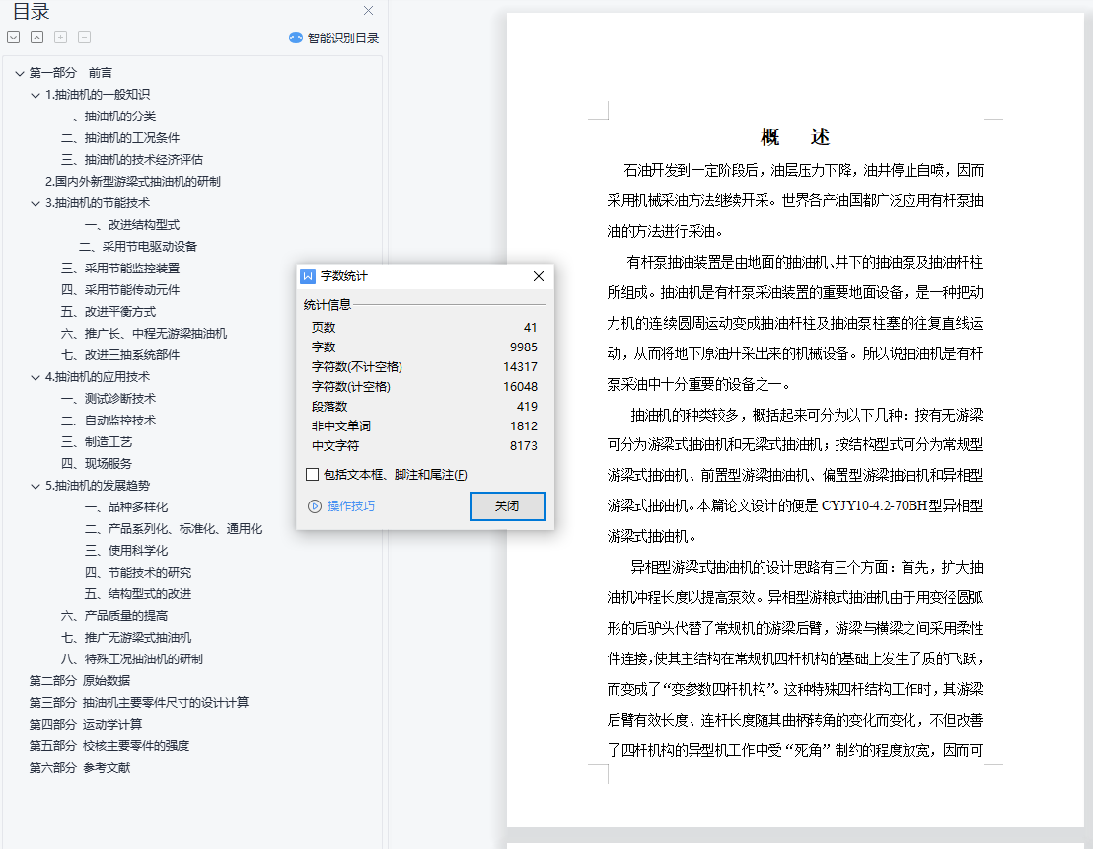Collapse 5.抽油机的发展趋势 node
This screenshot has height=849, width=1093.
(35, 487)
